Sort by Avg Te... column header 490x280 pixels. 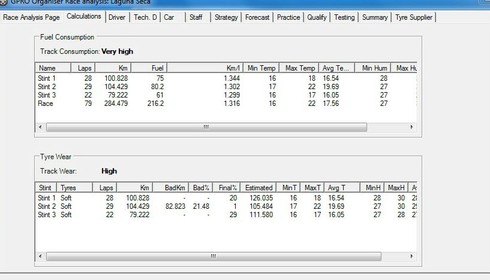337,68
